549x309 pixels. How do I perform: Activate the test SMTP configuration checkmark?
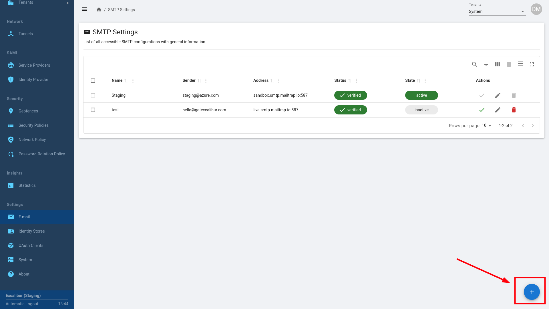tap(482, 110)
